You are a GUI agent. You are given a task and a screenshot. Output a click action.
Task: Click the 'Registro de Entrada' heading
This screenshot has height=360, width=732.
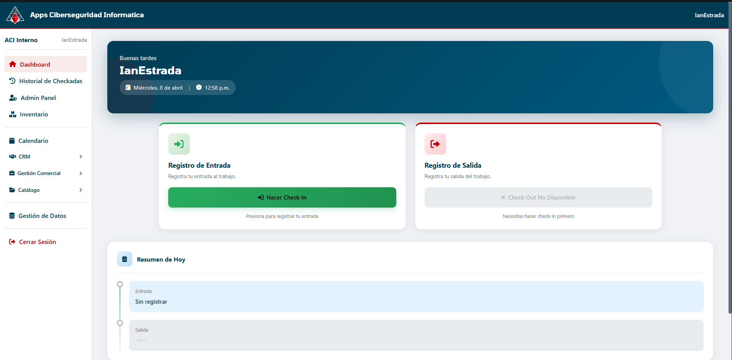point(199,165)
